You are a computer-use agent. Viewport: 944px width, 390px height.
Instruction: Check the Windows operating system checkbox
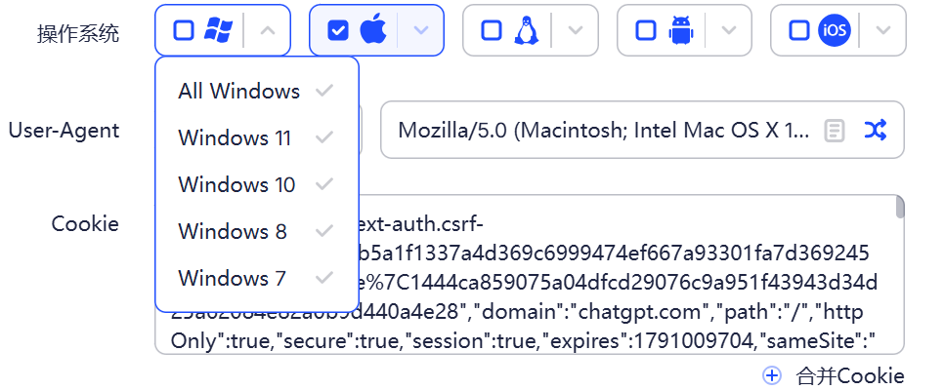[184, 30]
